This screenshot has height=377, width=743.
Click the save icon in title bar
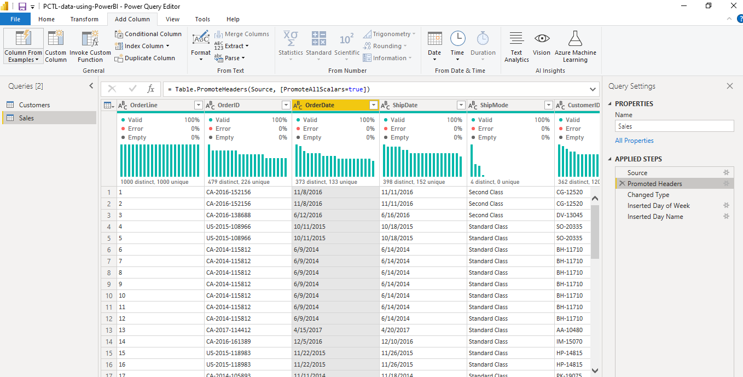point(22,6)
